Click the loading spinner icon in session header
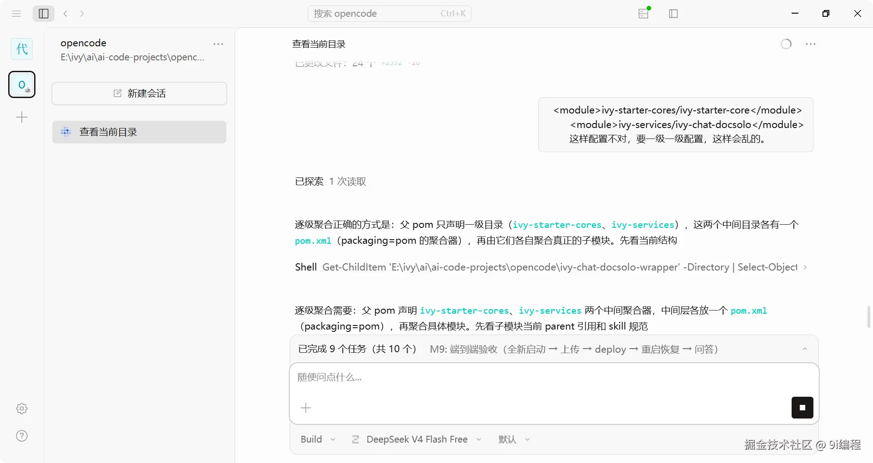 786,44
